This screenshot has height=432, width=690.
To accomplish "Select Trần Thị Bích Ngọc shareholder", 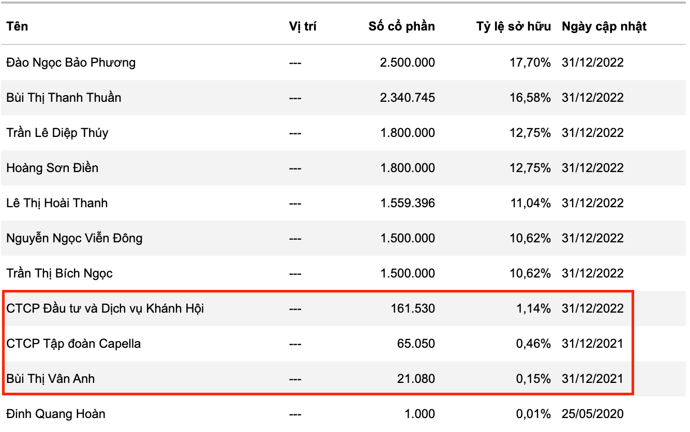I will click(59, 273).
